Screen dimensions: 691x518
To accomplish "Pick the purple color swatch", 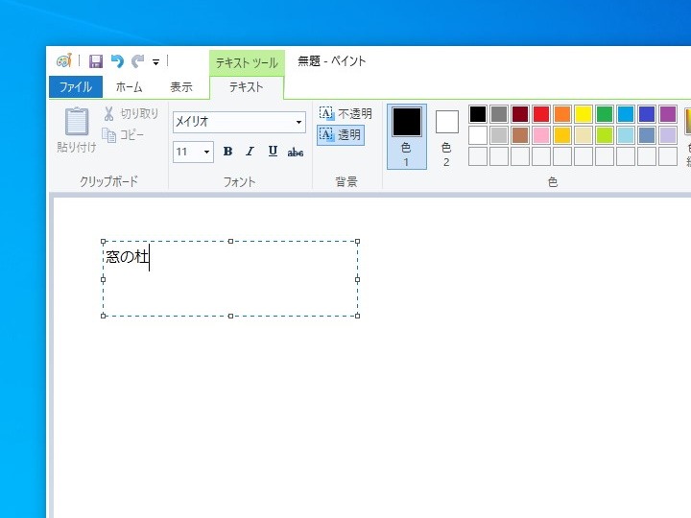I will click(x=668, y=114).
